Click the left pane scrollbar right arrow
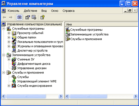Image resolution: width=139 pixels, height=106 pixels. click(x=61, y=96)
